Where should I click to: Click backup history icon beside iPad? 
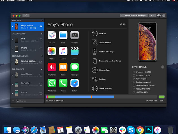pyautogui.click(x=41, y=40)
